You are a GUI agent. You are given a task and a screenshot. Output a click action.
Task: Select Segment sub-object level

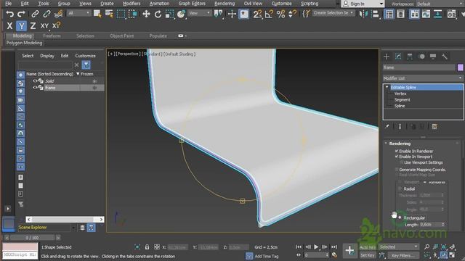pyautogui.click(x=402, y=100)
